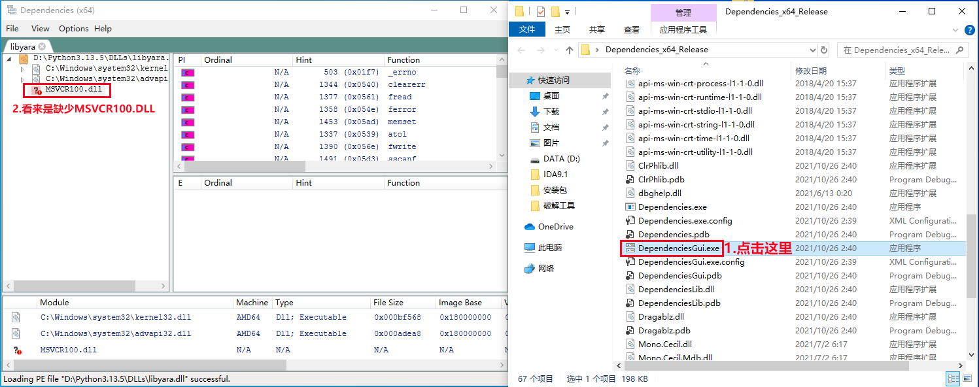Click the libyara.dll root module icon
The width and height of the screenshot is (979, 387).
coord(24,59)
